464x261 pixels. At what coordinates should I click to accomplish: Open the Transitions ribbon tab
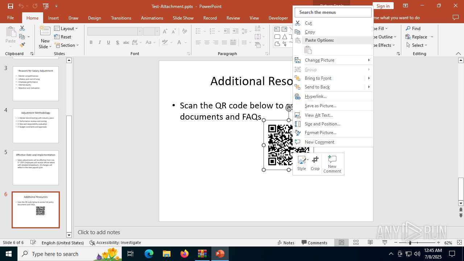[x=121, y=18]
